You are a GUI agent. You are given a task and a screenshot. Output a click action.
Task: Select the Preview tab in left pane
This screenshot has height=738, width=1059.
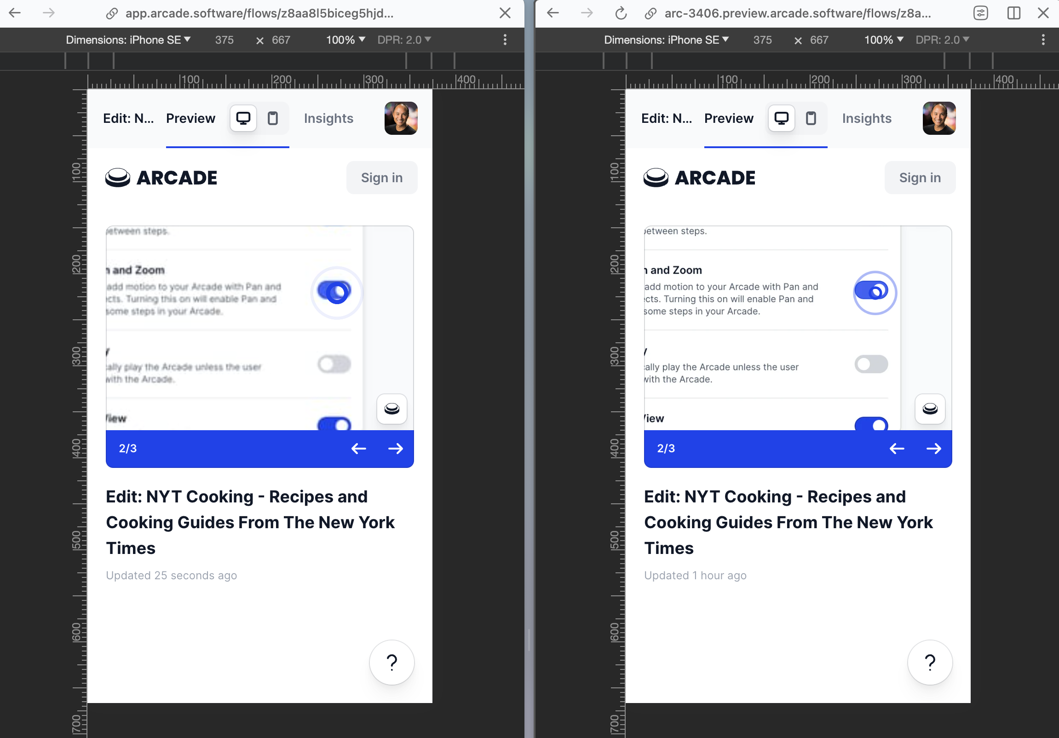click(x=190, y=119)
